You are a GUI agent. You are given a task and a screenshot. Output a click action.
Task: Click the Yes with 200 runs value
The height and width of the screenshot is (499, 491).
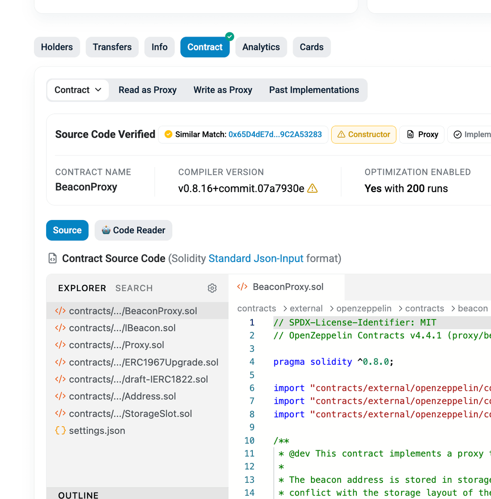click(406, 189)
